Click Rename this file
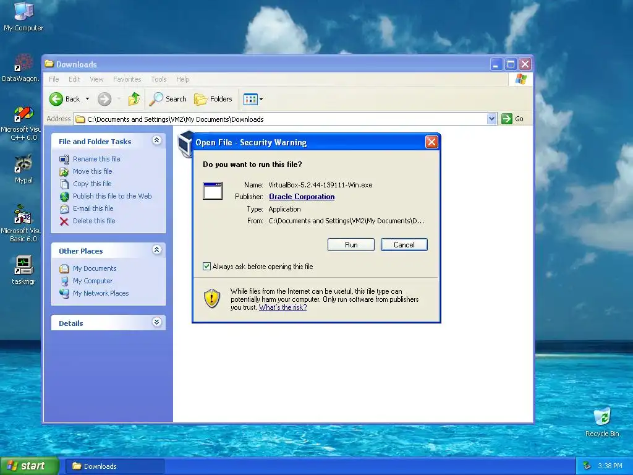633x475 pixels. point(96,159)
